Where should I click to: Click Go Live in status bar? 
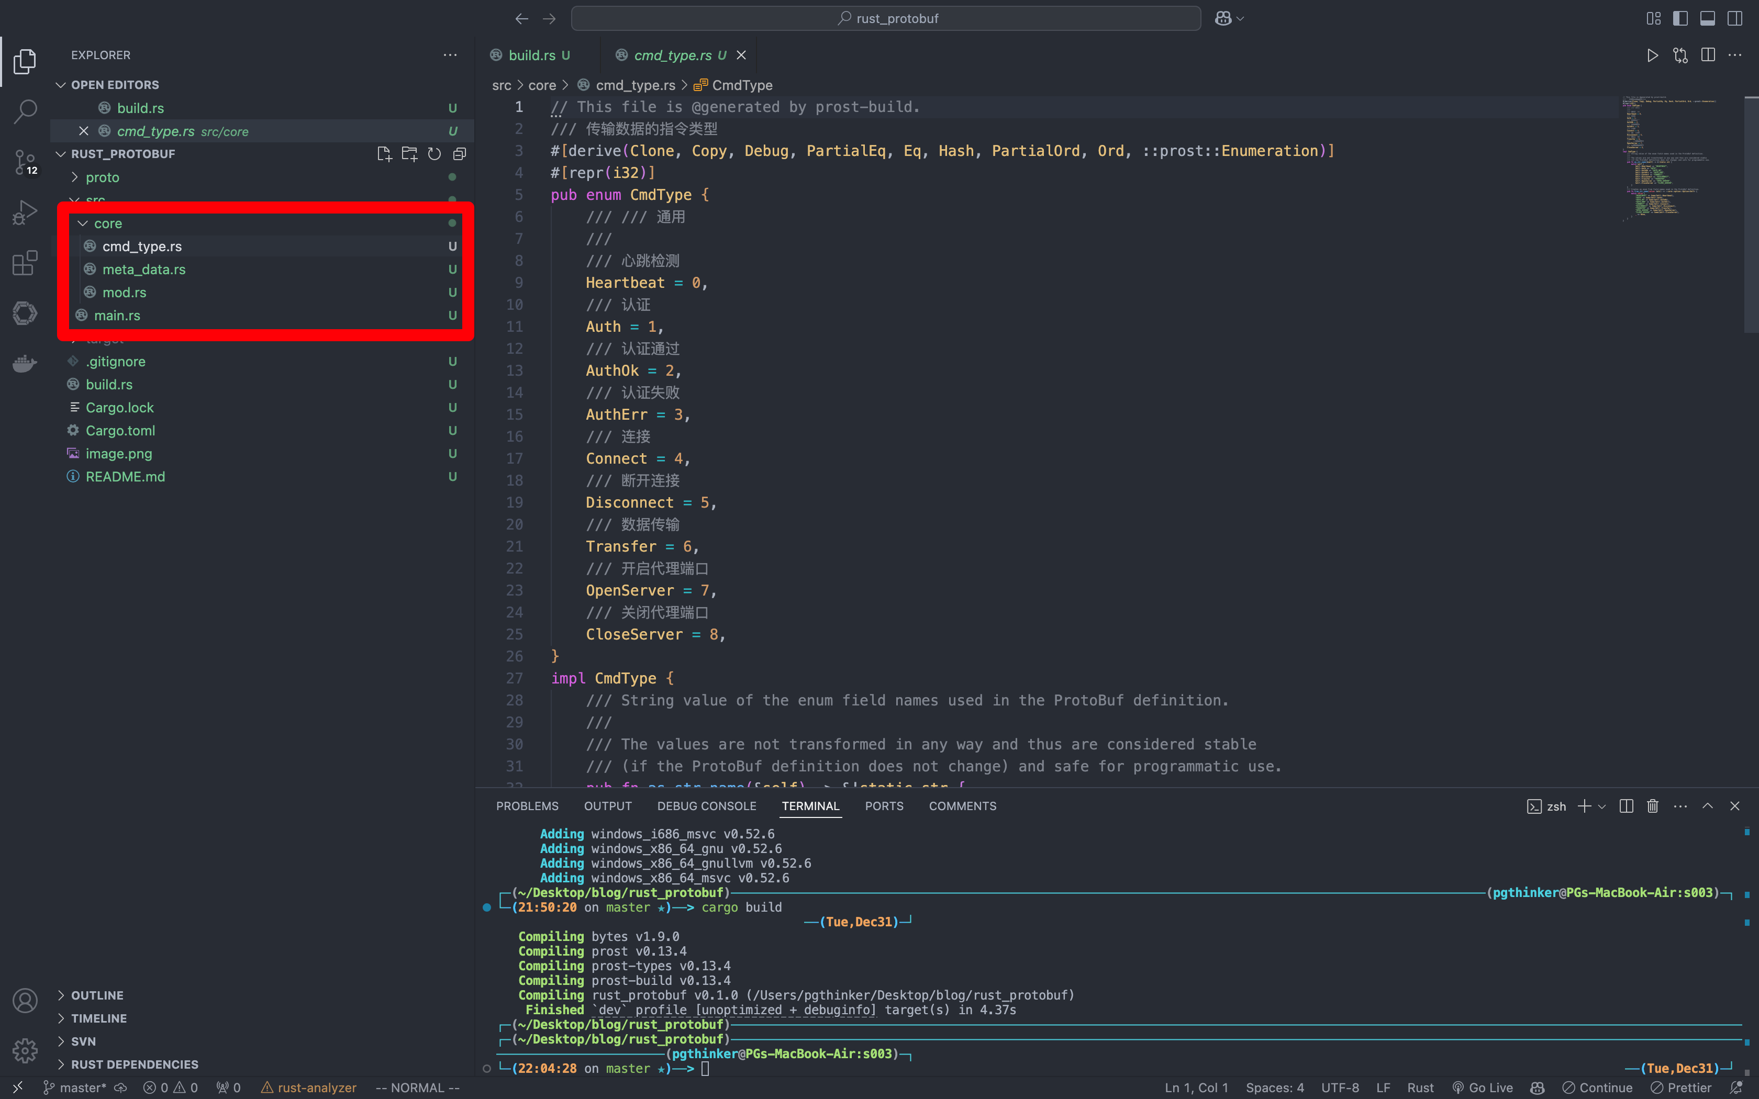(1482, 1087)
